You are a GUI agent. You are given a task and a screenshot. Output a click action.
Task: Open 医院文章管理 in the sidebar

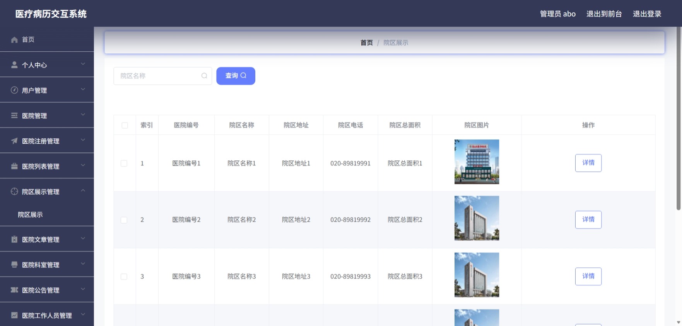click(x=47, y=239)
